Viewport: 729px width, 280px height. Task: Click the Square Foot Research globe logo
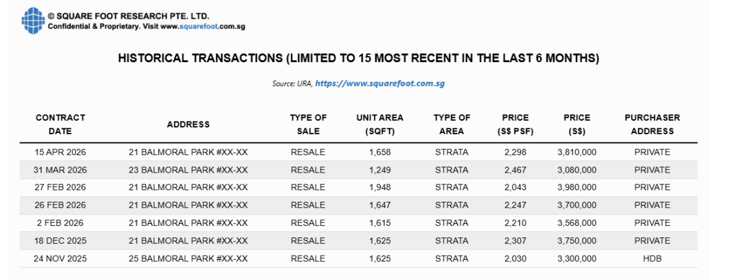pos(32,20)
